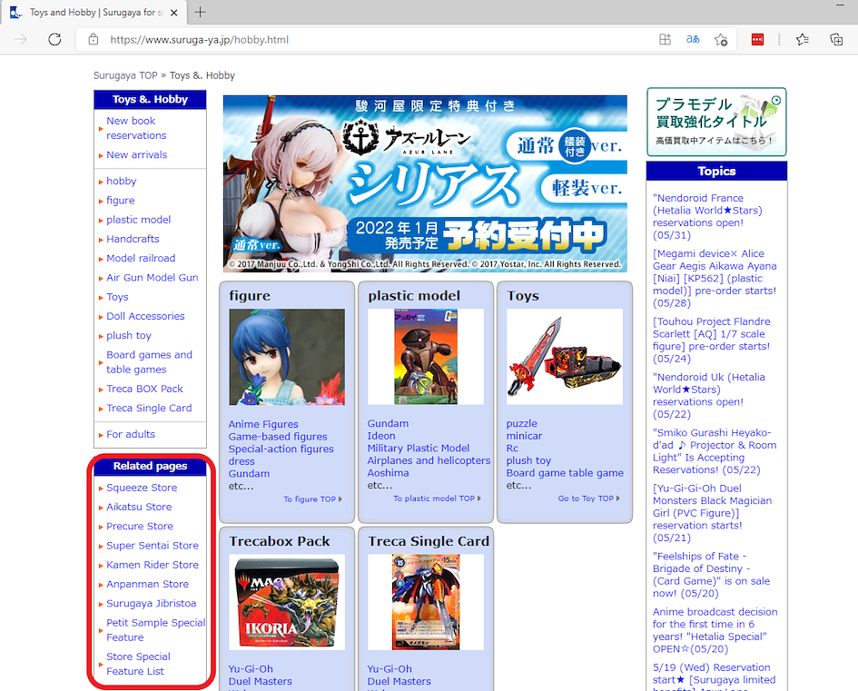Open Store Special Feature List
The width and height of the screenshot is (858, 691).
[138, 664]
